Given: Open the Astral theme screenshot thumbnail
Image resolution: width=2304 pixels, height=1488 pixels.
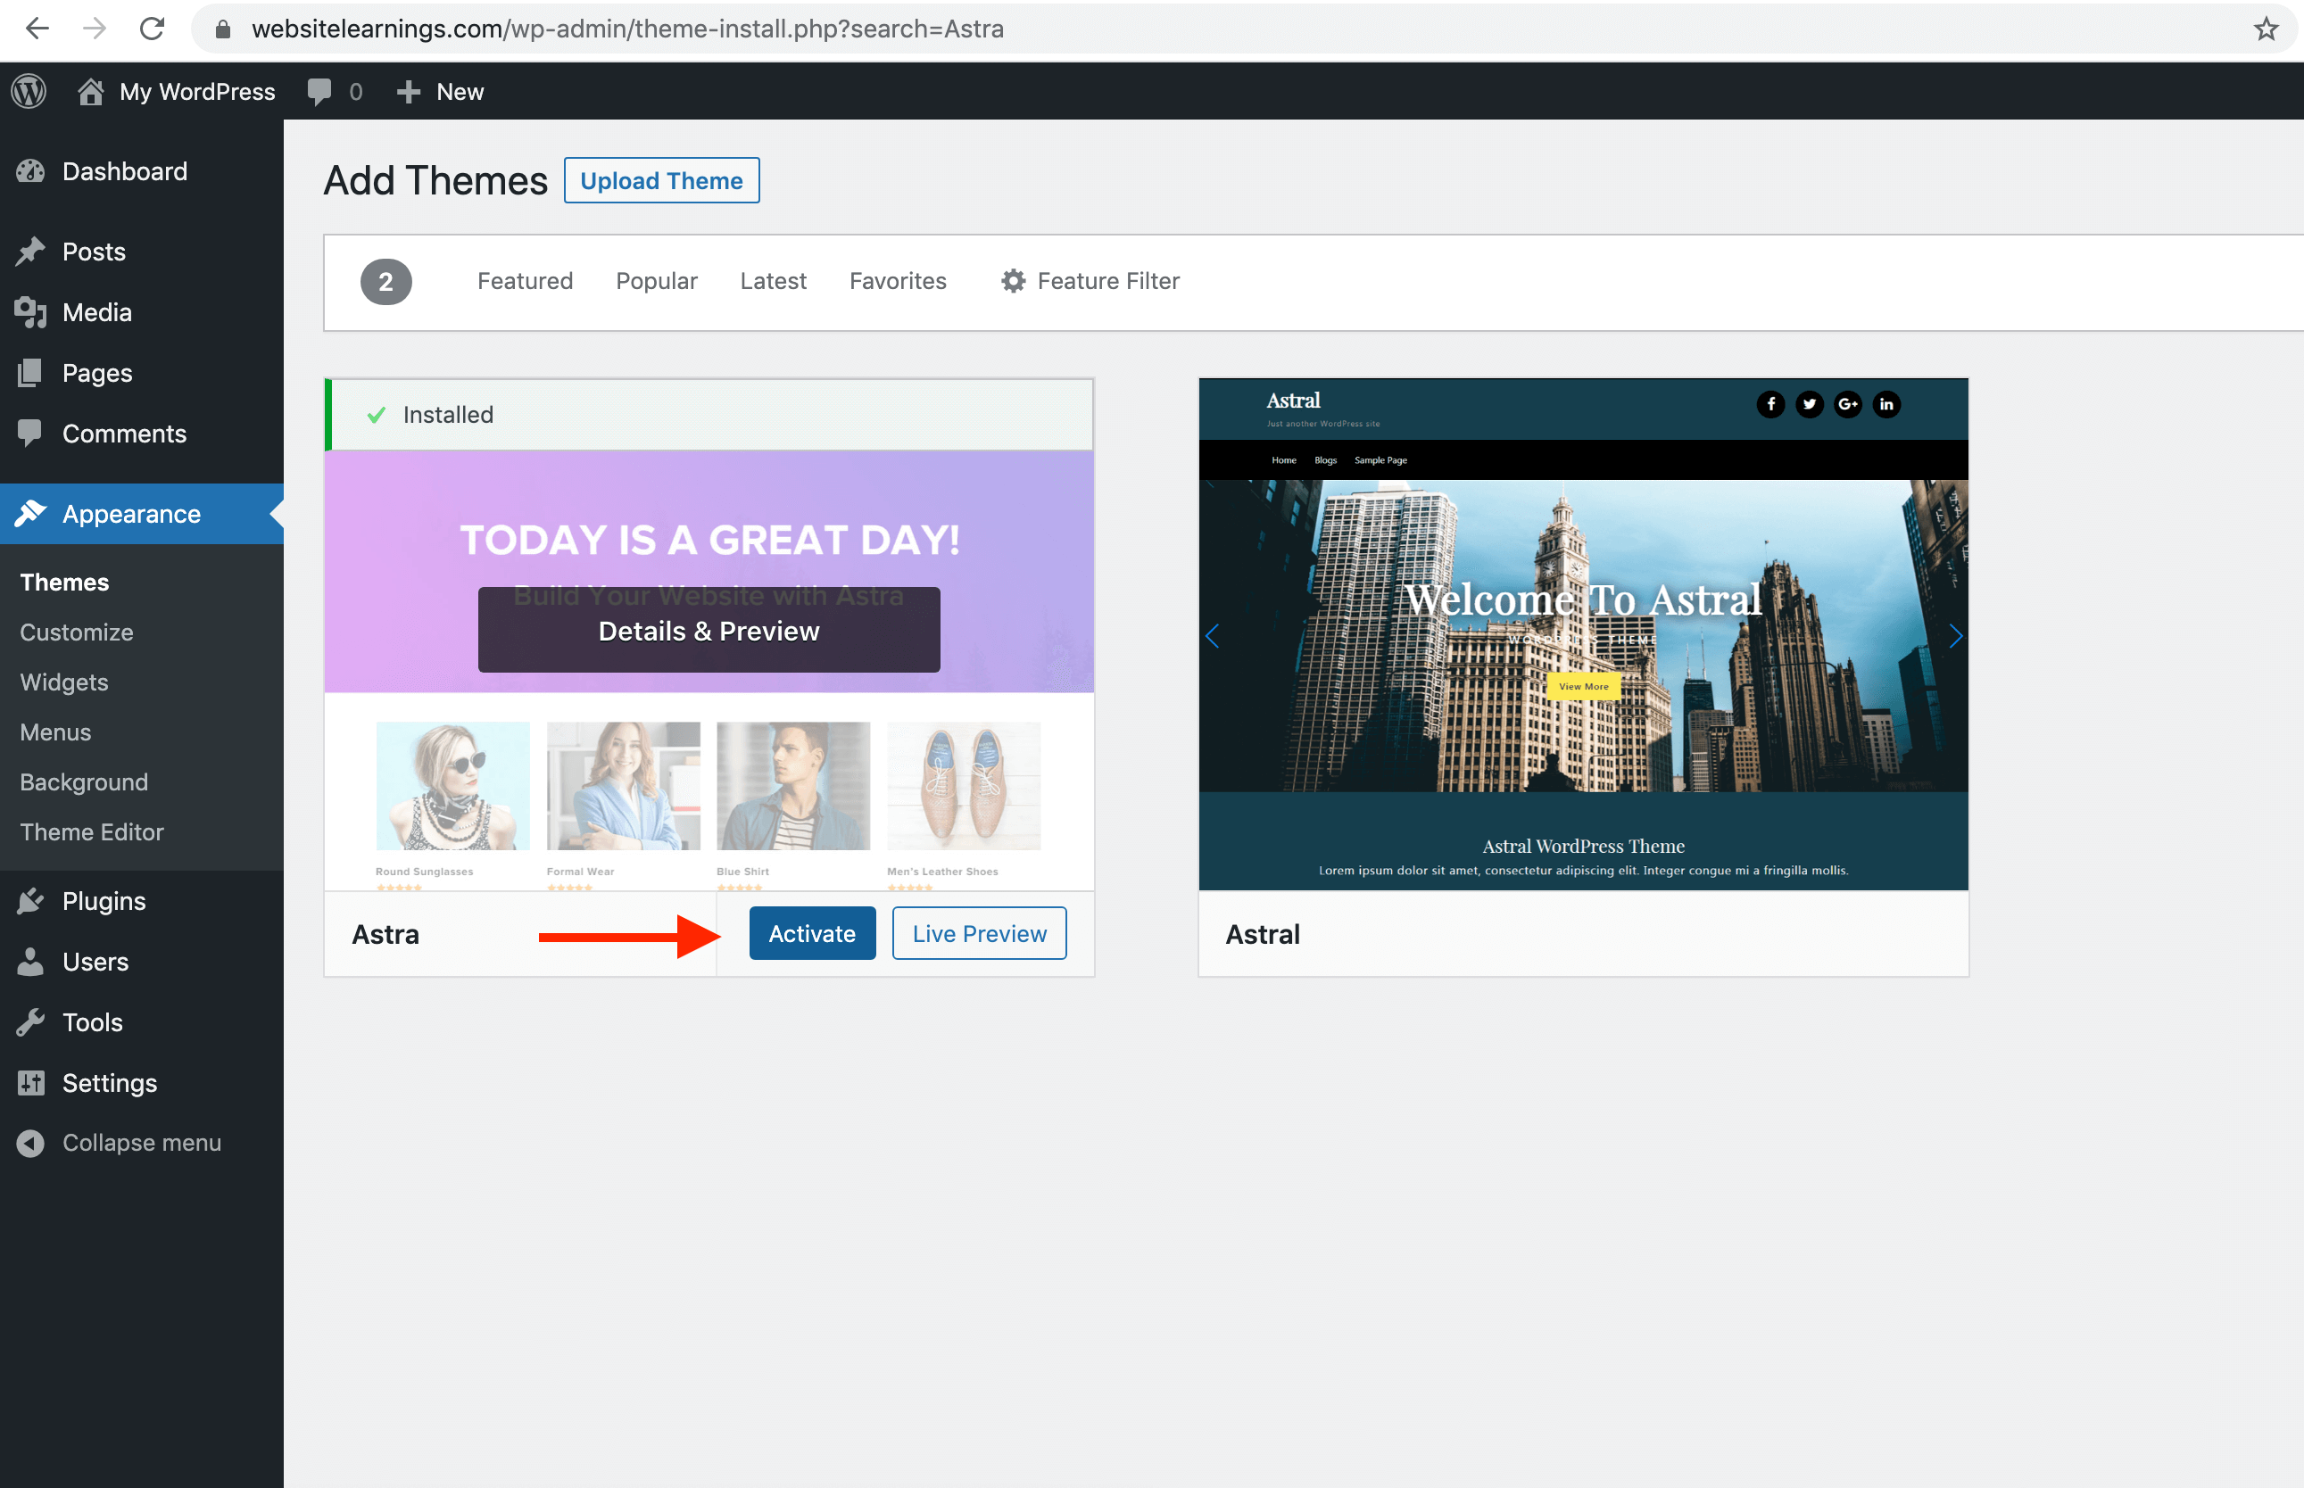Looking at the screenshot, I should [x=1583, y=634].
